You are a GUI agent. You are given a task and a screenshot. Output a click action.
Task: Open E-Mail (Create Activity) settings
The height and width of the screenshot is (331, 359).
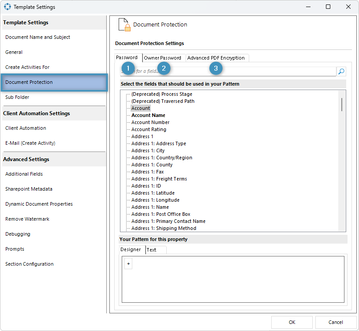pos(30,143)
